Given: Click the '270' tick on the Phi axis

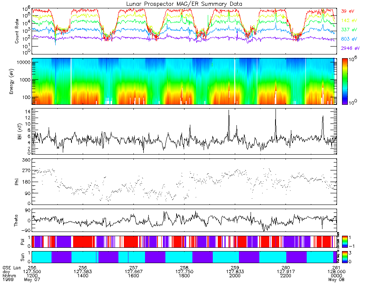Looking at the screenshot, I should (x=26, y=170).
